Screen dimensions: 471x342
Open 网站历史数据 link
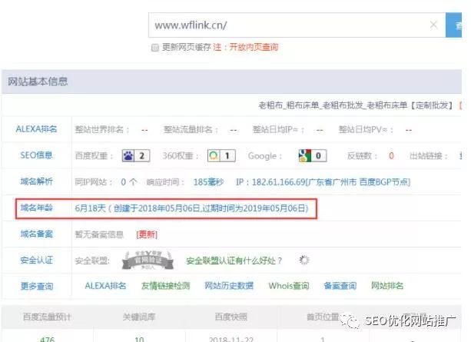[229, 285]
